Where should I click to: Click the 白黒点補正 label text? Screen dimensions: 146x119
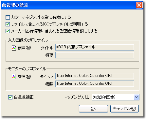coord(24,97)
